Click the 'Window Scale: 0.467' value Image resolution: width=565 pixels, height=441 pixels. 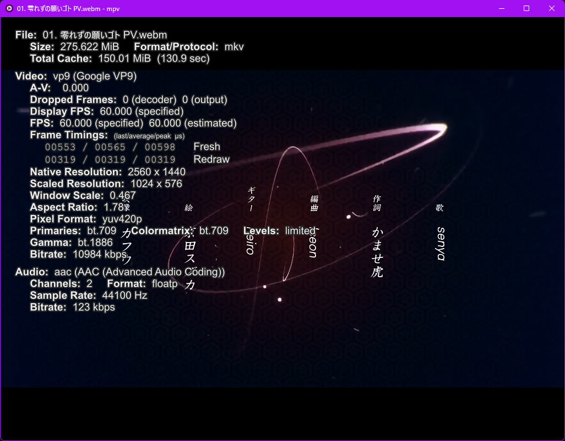(83, 196)
